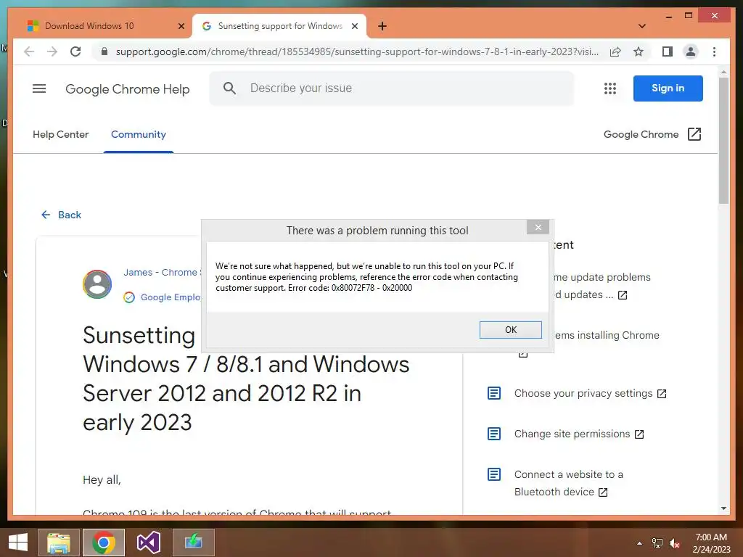
Task: Close the error dialog with X
Action: (538, 227)
